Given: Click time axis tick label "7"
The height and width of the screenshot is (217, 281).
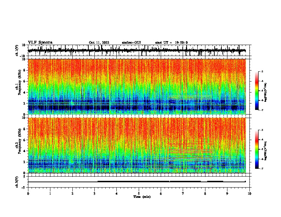Looking at the screenshot, I should [183, 194].
